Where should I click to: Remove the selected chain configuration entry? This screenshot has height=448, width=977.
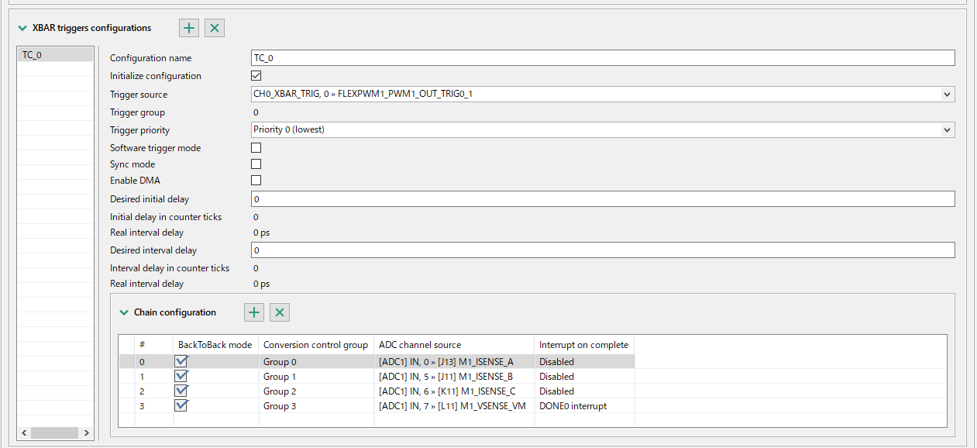point(279,312)
